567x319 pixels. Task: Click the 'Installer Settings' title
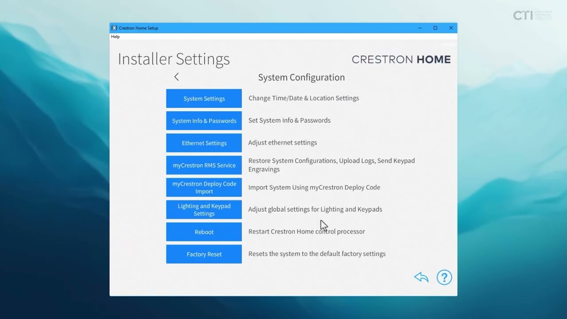click(174, 59)
